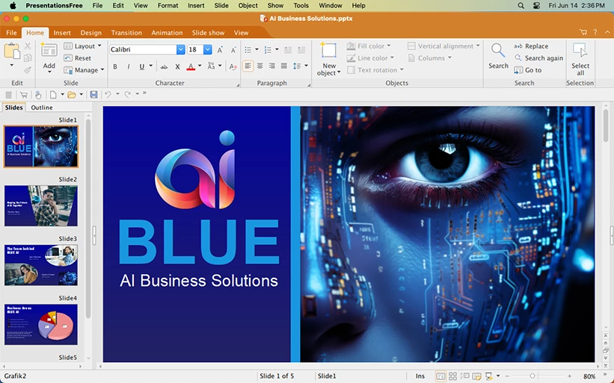Open the Layout dropdown in Slide group
This screenshot has width=614, height=383.
tap(84, 46)
